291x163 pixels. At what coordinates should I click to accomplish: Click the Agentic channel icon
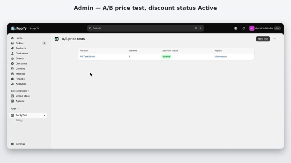[x=12, y=101]
